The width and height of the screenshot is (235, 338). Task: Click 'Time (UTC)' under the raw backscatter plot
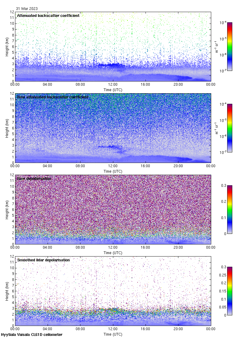click(113, 171)
